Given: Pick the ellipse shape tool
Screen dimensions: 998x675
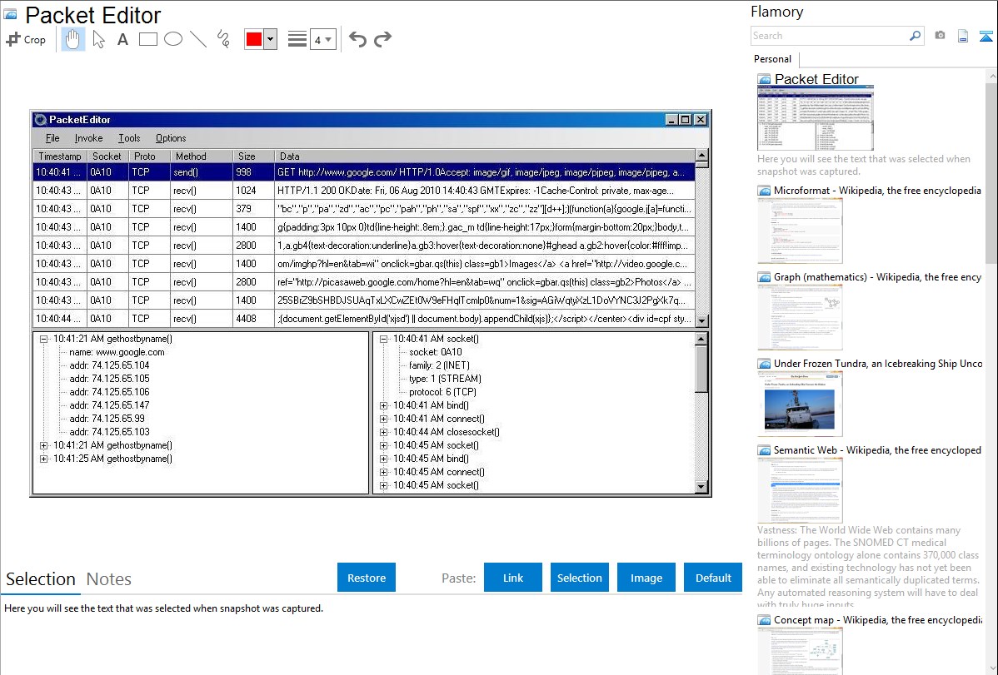Looking at the screenshot, I should pyautogui.click(x=173, y=39).
